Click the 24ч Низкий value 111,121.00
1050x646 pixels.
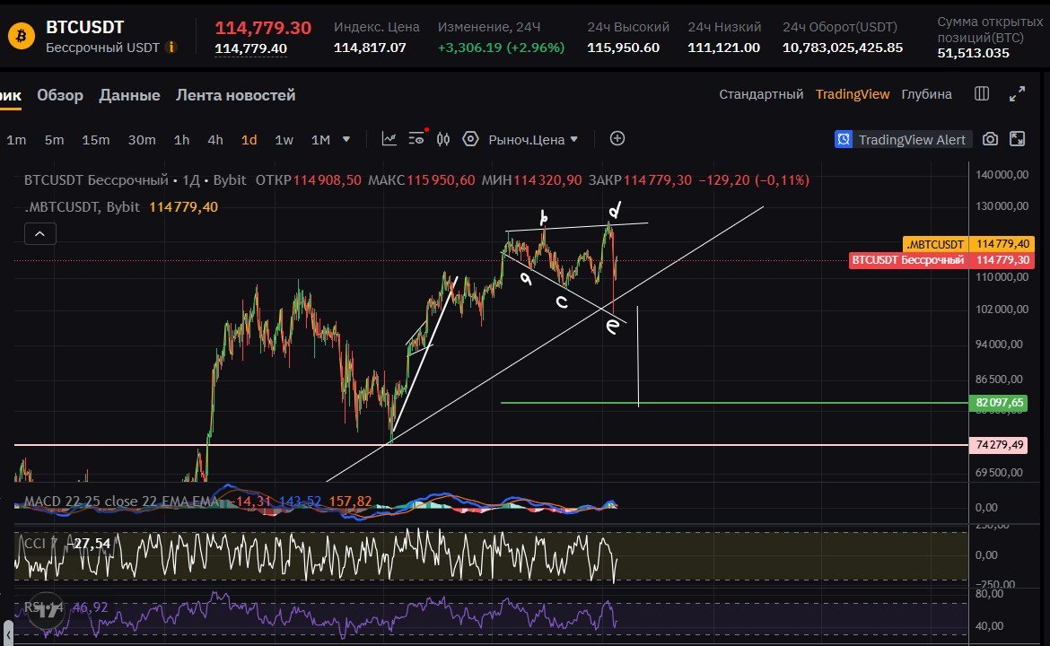tap(724, 48)
